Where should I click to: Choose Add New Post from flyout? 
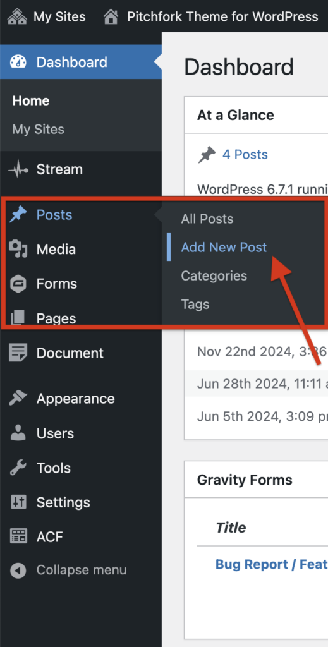point(224,247)
